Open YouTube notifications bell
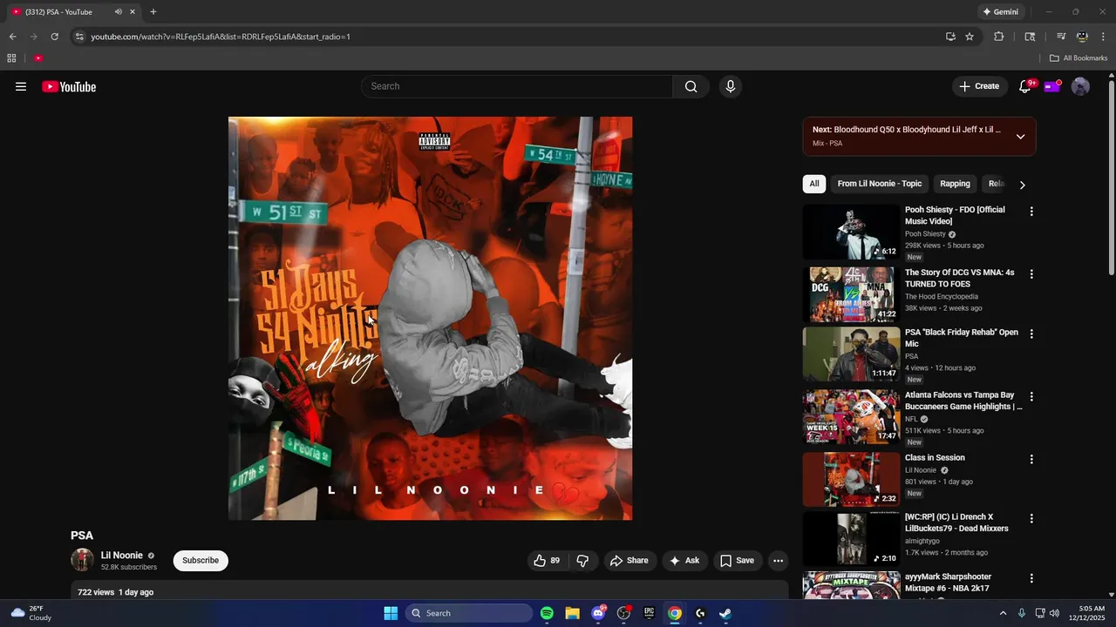The width and height of the screenshot is (1116, 627). (1025, 86)
